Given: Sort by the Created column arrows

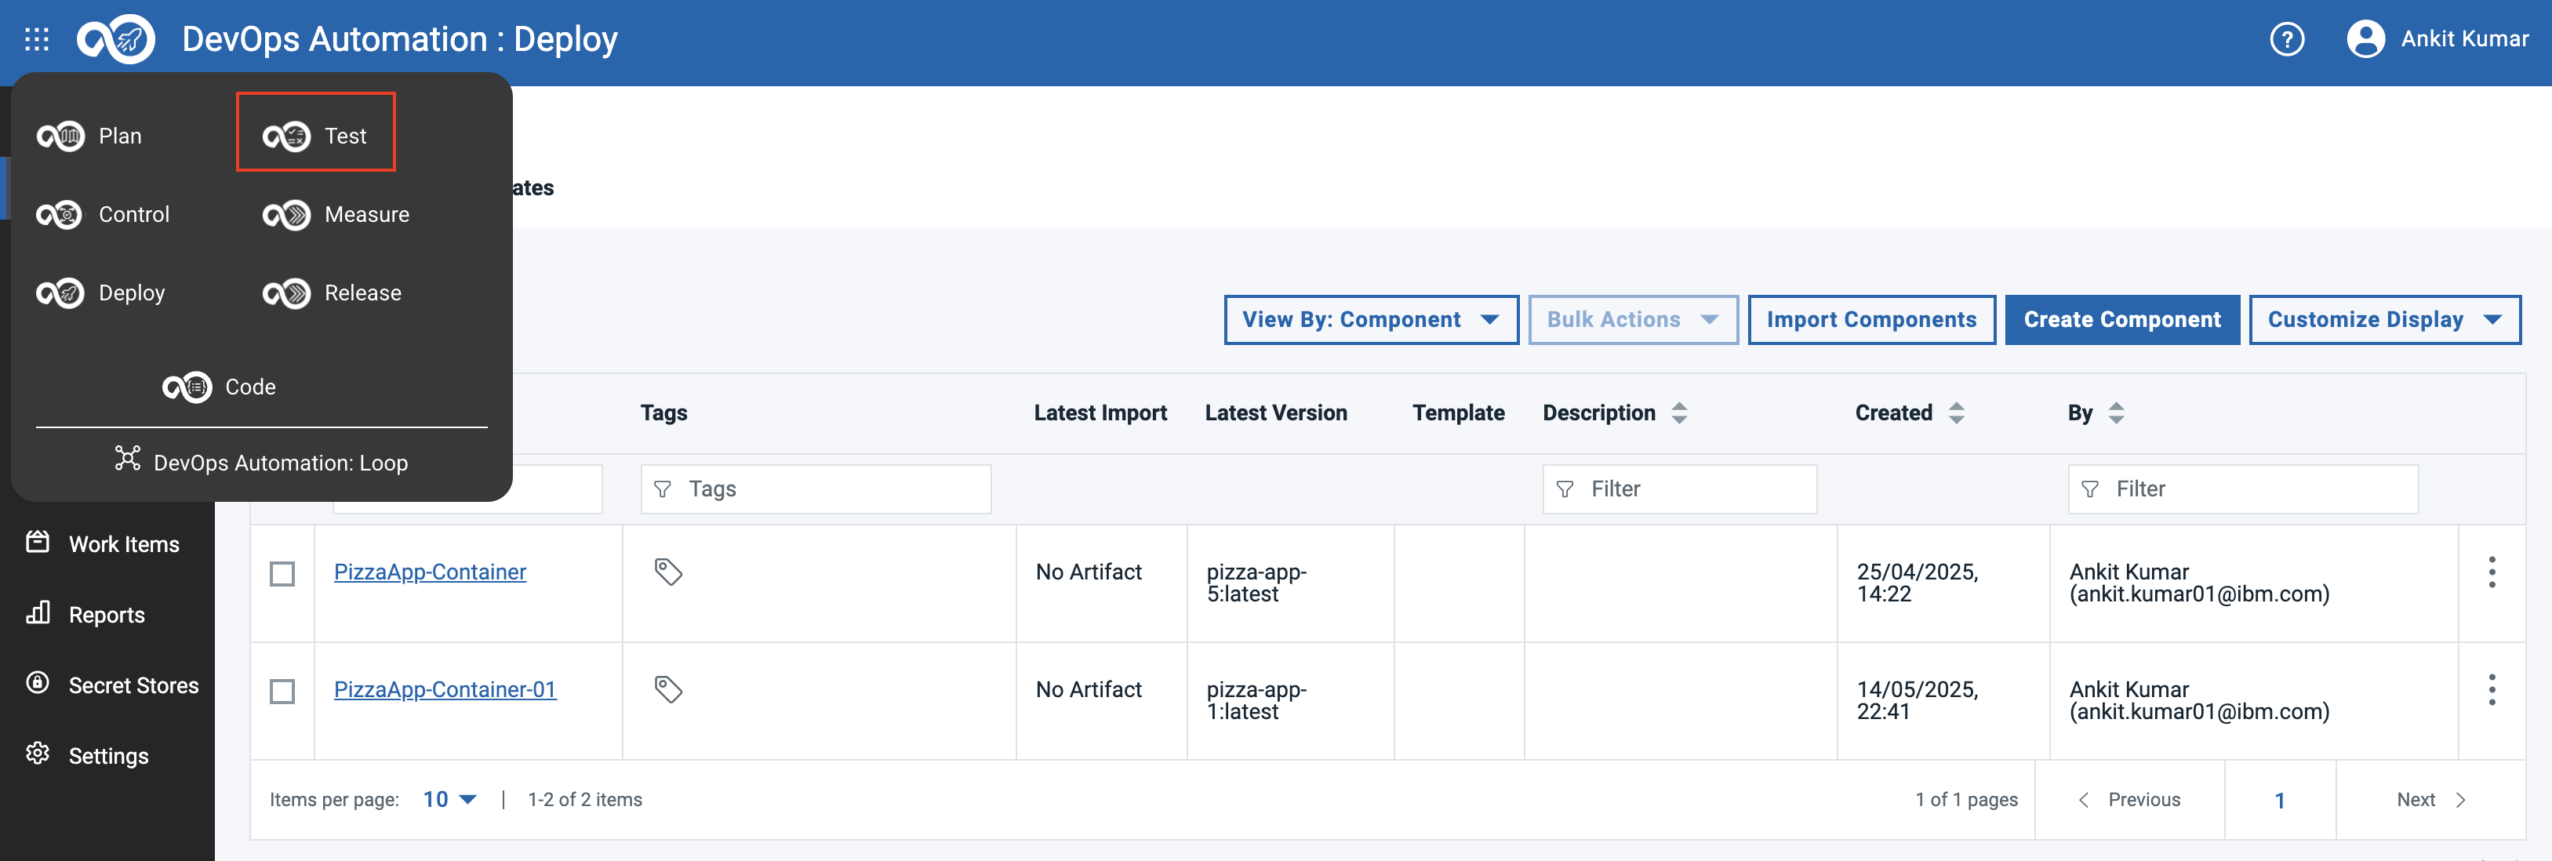Looking at the screenshot, I should (1956, 413).
